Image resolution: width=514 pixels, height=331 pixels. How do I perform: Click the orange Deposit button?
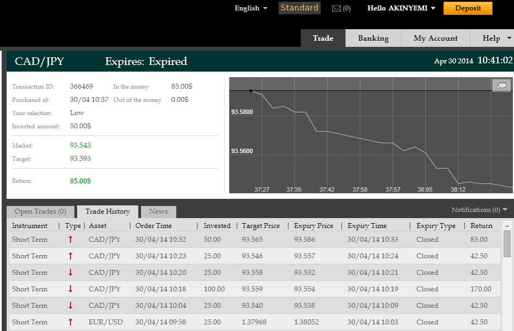tap(468, 8)
